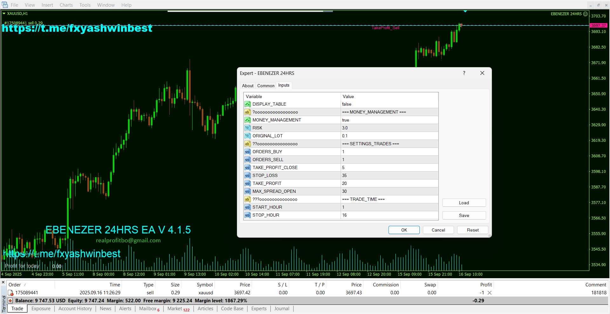
Task: Click the Load button to import settings
Action: point(464,203)
